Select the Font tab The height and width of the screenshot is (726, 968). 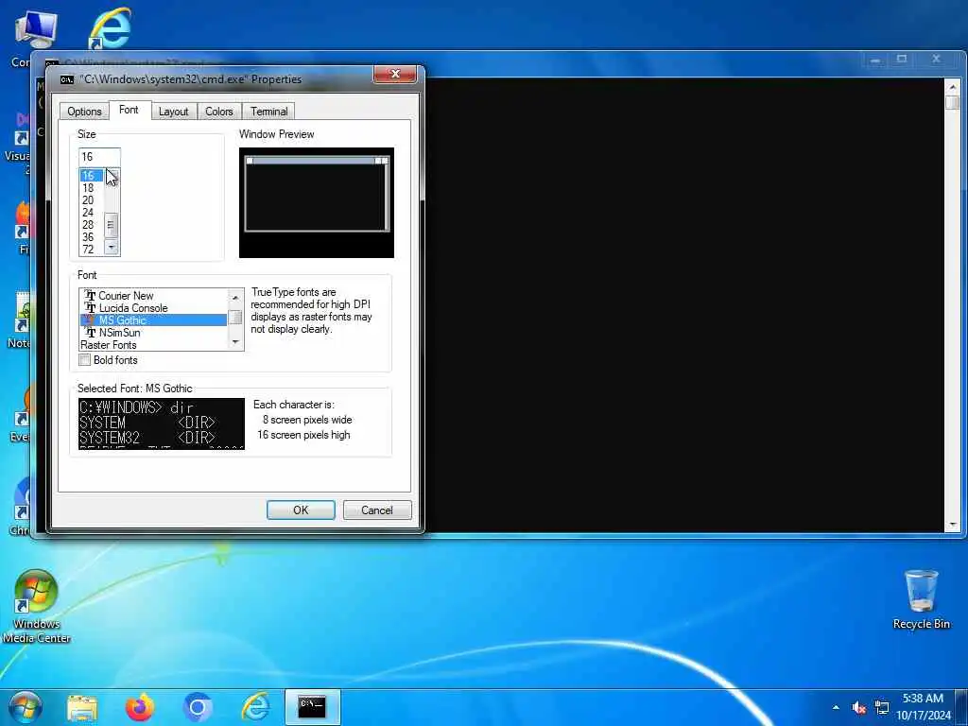(x=129, y=110)
